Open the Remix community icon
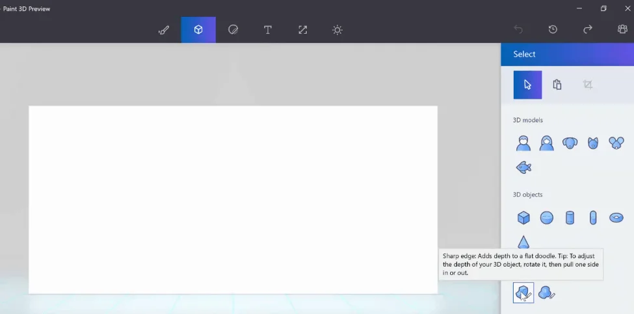 tap(622, 29)
